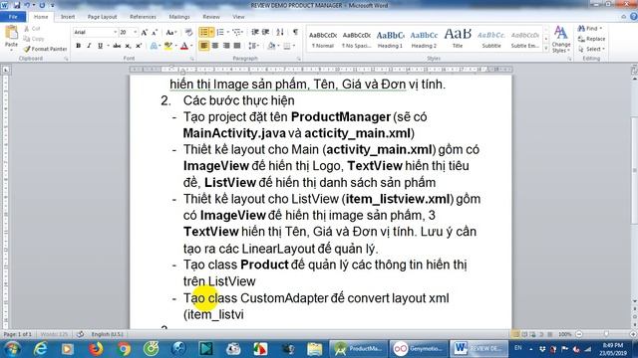Apply the Heading 1 style
This screenshot has width=638, height=358.
(x=390, y=39)
